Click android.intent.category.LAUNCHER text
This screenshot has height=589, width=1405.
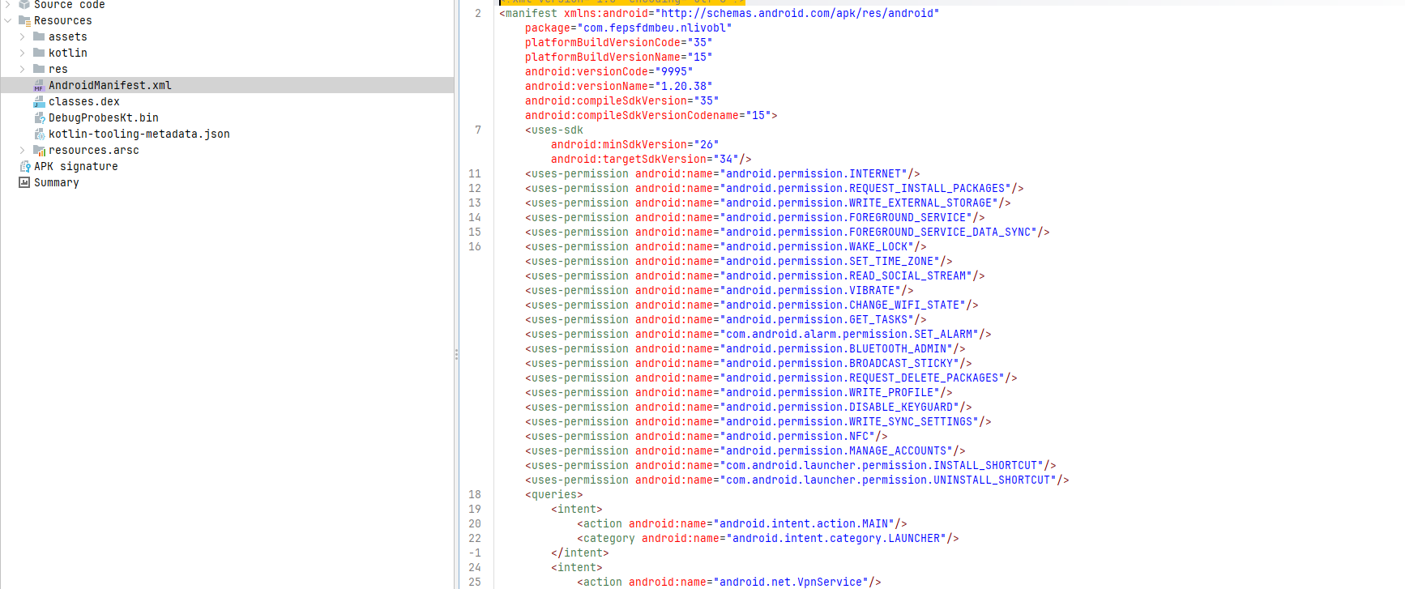[x=836, y=538]
